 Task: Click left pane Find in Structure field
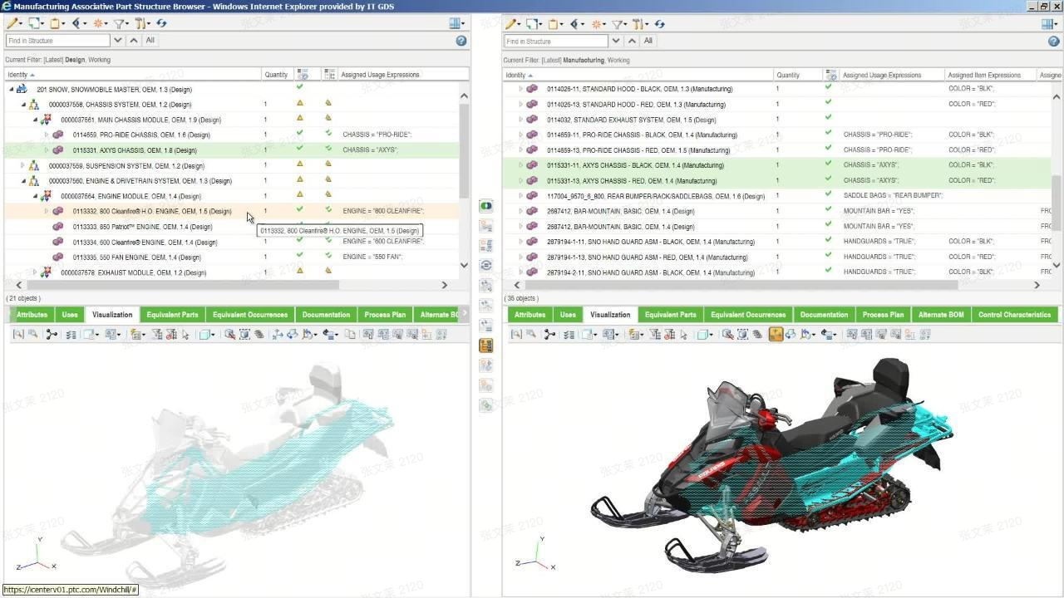pos(57,40)
